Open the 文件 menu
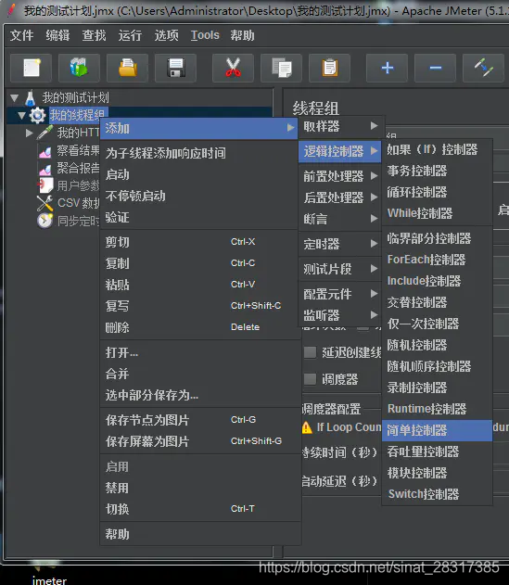509x585 pixels. 21,35
